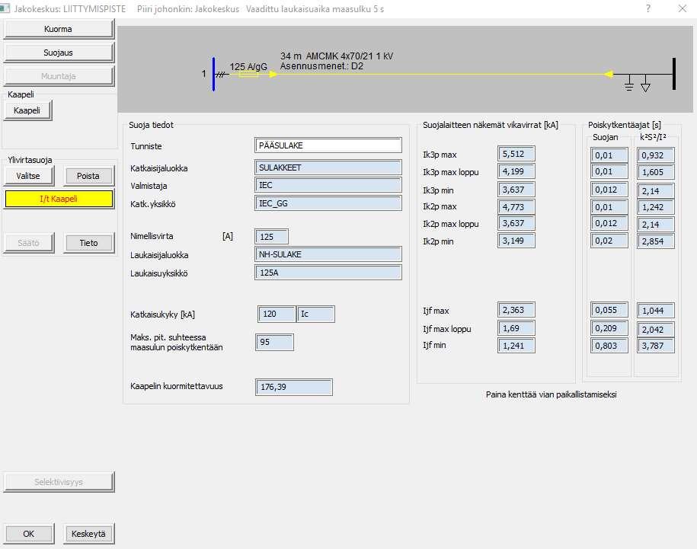
Task: Click the protective earth triangle symbol
Action: coord(645,83)
